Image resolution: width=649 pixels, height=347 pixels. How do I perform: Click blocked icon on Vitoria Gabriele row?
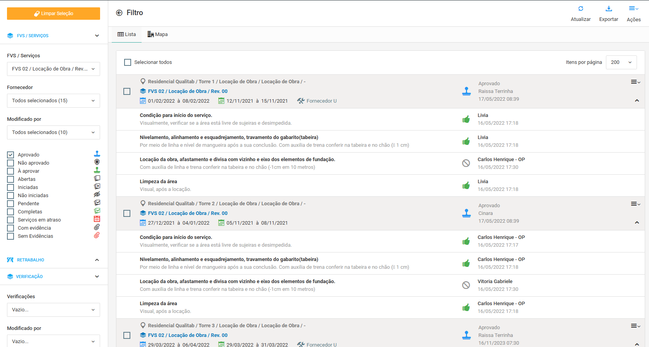[466, 285]
